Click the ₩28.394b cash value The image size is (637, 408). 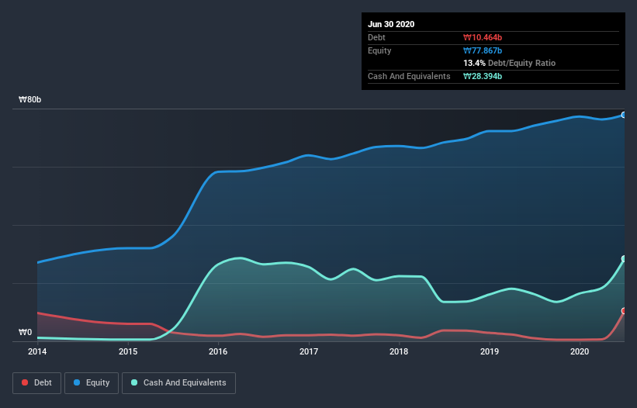click(483, 76)
